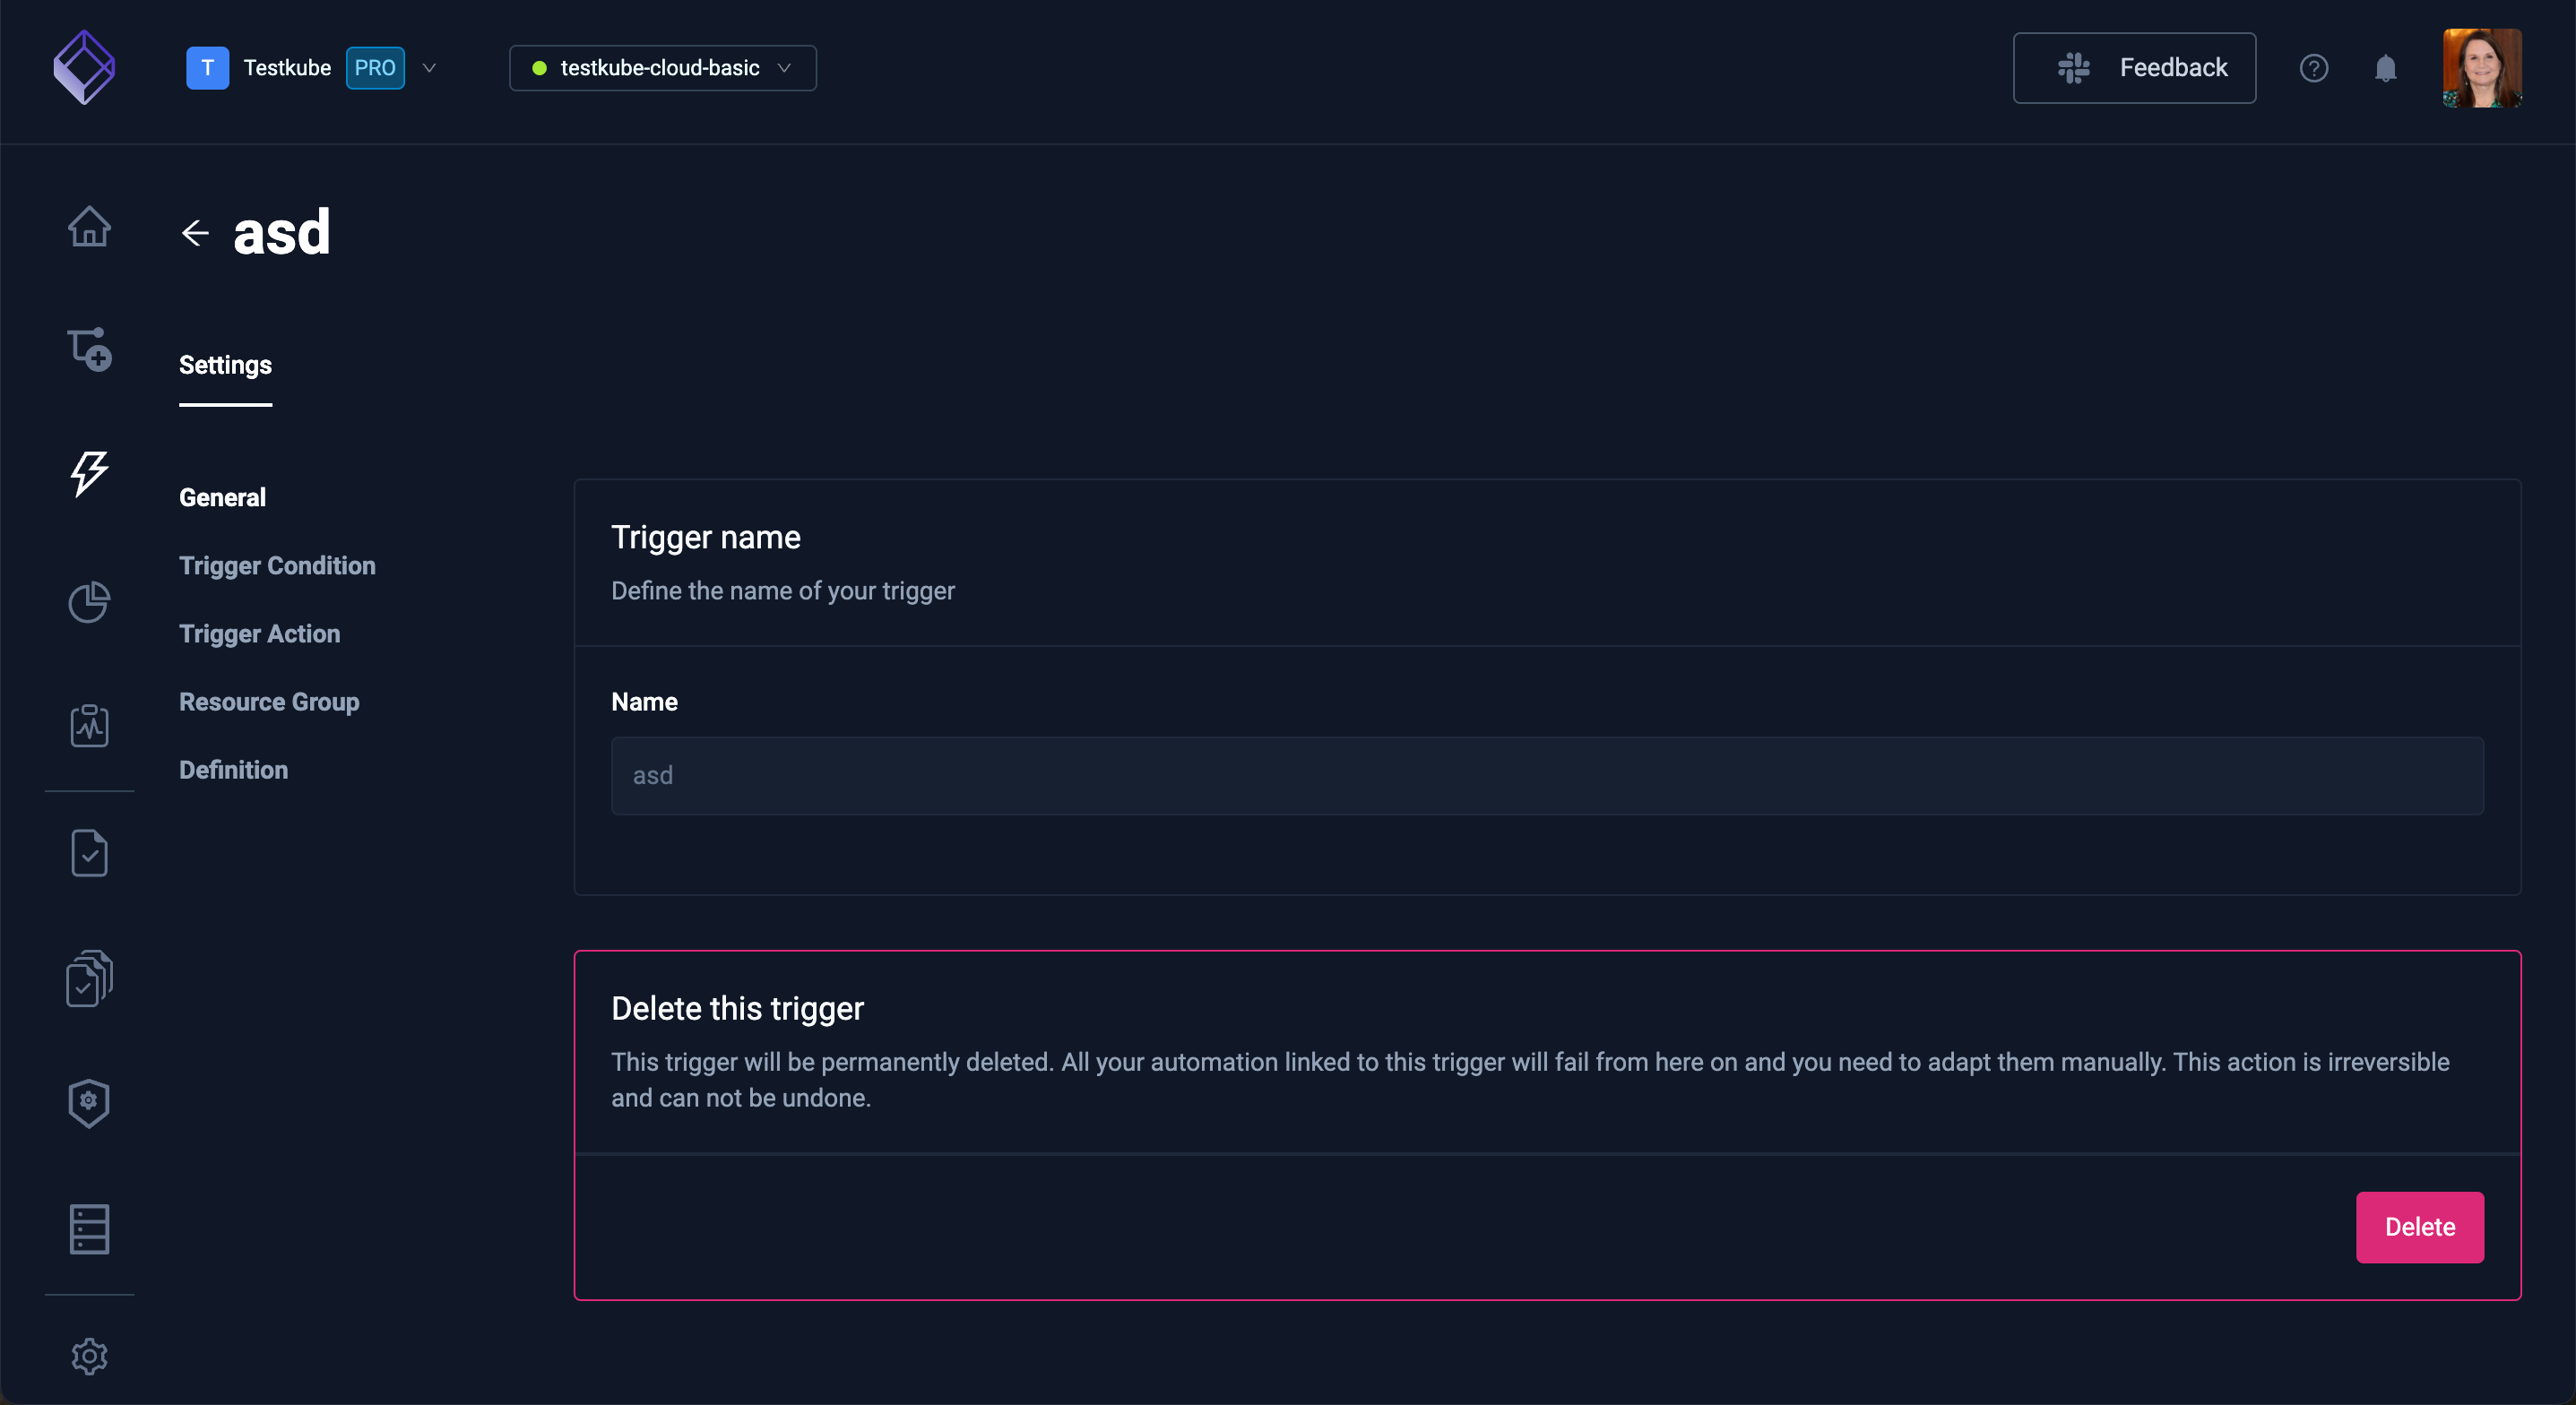Click the help question mark icon
Image resolution: width=2576 pixels, height=1405 pixels.
(2313, 67)
